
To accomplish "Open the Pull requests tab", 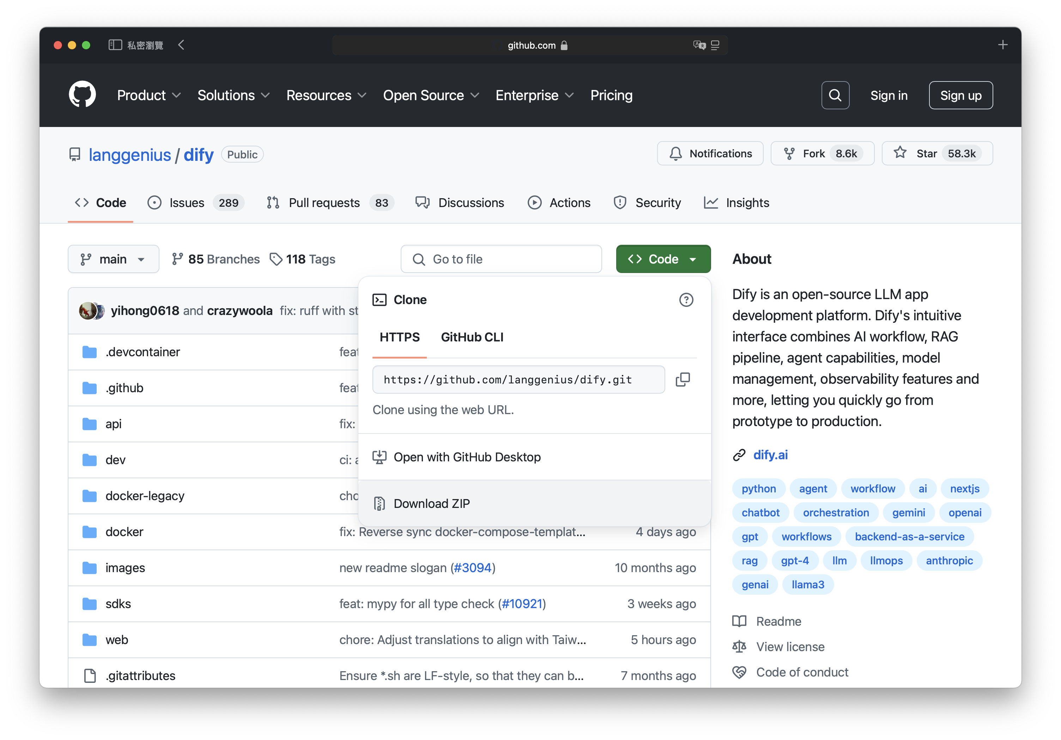I will (x=324, y=202).
